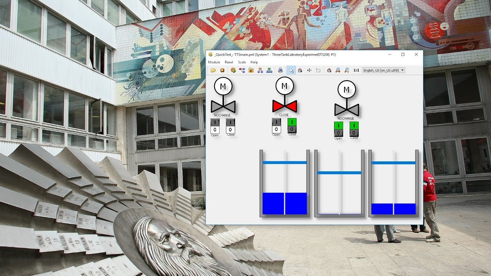Toggle the green Close switch of third valve

tap(354, 129)
